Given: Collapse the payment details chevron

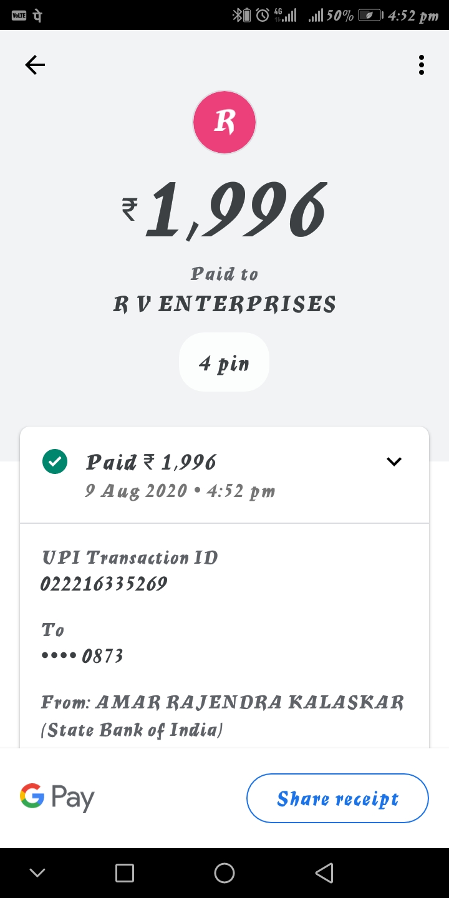Looking at the screenshot, I should [x=394, y=462].
